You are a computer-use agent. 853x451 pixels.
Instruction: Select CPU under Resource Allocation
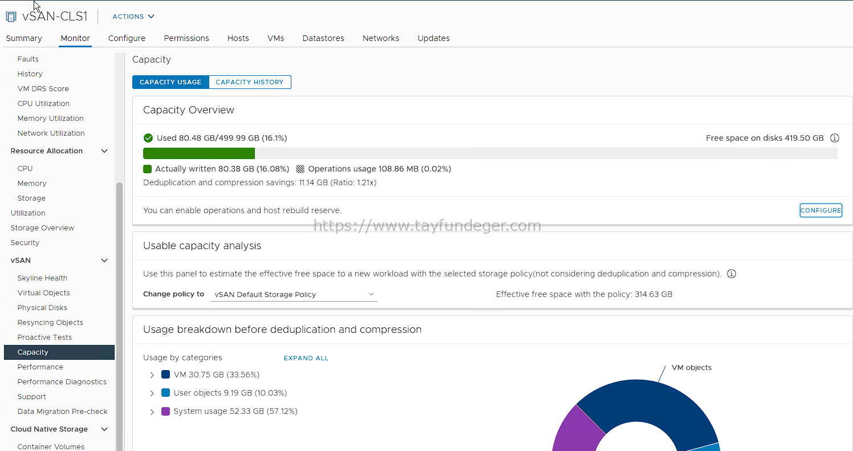[x=25, y=168]
